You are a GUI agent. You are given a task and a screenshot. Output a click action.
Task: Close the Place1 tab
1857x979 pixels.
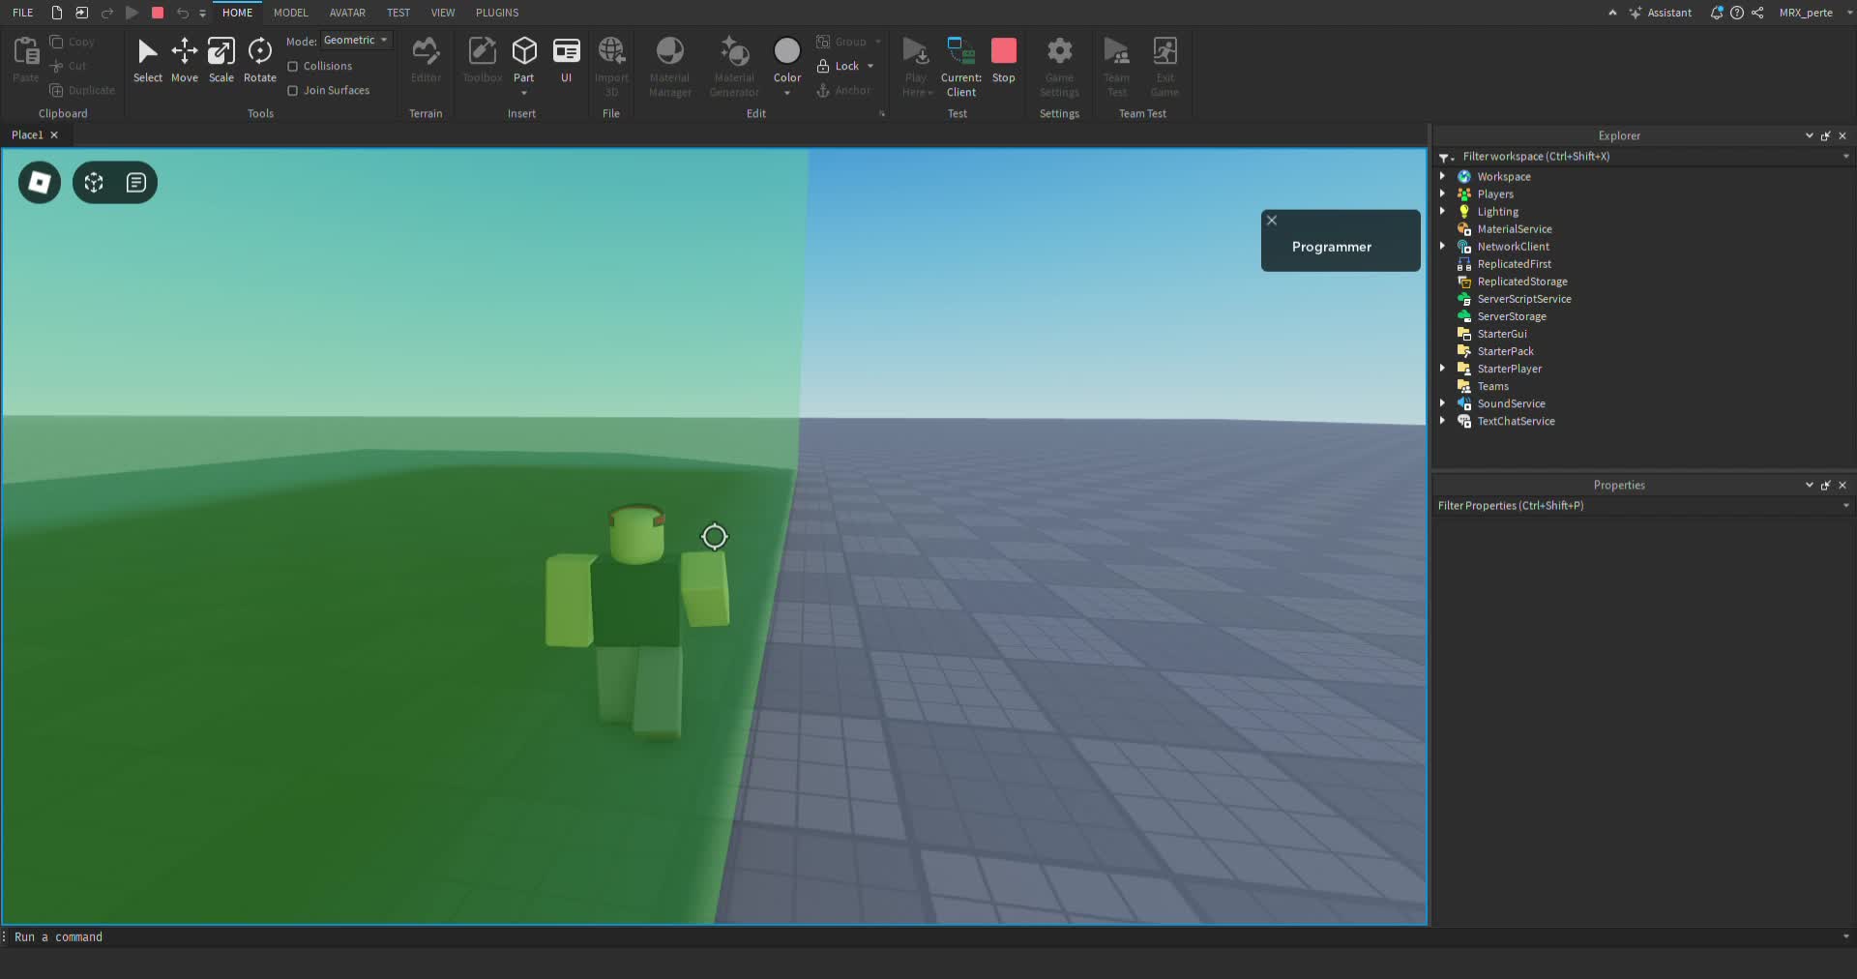pyautogui.click(x=54, y=135)
